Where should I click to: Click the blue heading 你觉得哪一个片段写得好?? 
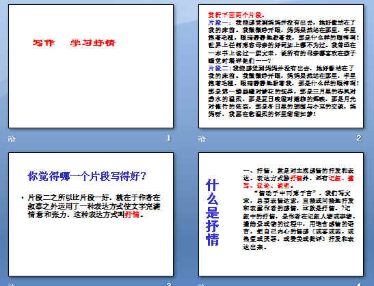(87, 176)
